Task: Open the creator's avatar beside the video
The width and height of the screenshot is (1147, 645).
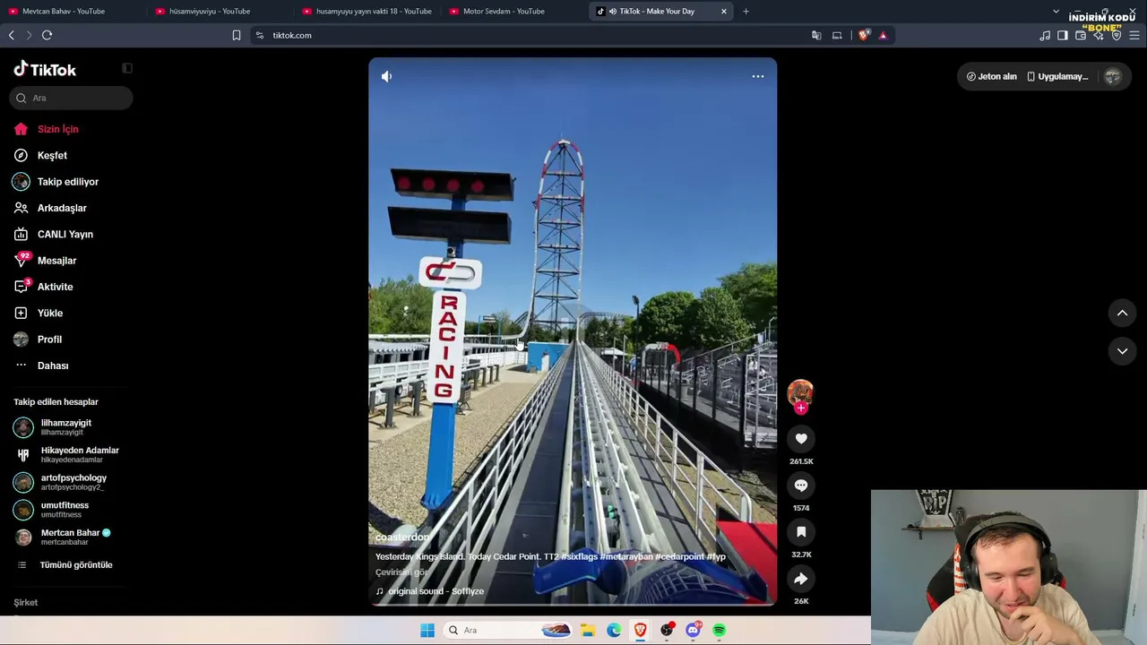Action: (800, 392)
